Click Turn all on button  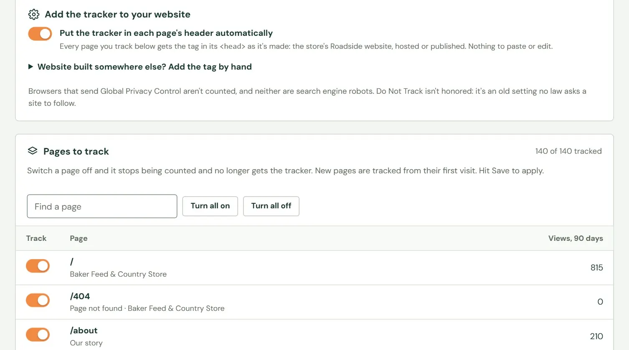[210, 206]
